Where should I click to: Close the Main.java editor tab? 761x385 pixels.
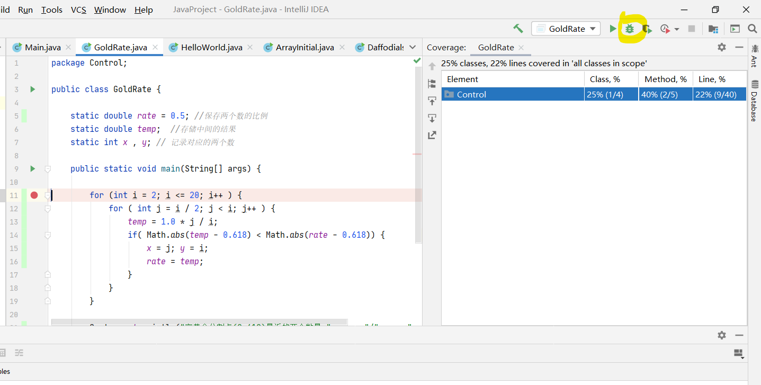[x=68, y=47]
